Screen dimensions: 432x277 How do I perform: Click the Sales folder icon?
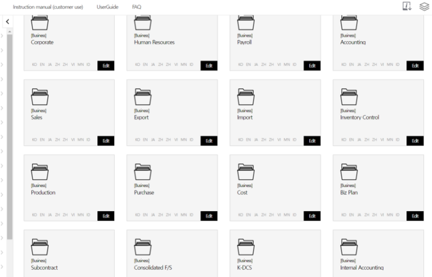coord(39,96)
